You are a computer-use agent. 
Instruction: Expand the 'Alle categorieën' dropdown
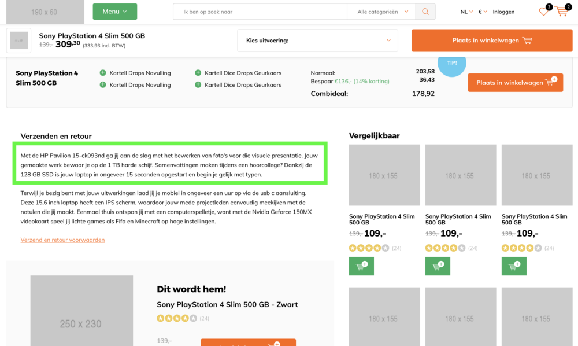click(x=381, y=12)
